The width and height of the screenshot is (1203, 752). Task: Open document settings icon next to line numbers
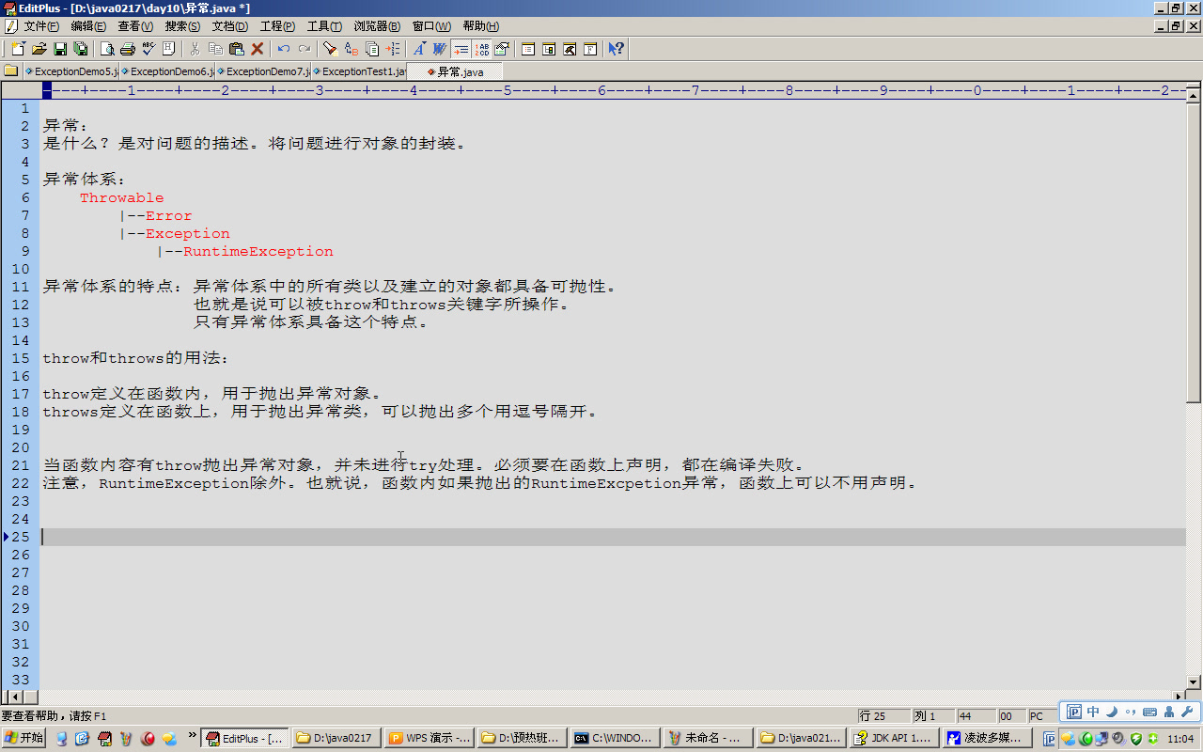(502, 49)
